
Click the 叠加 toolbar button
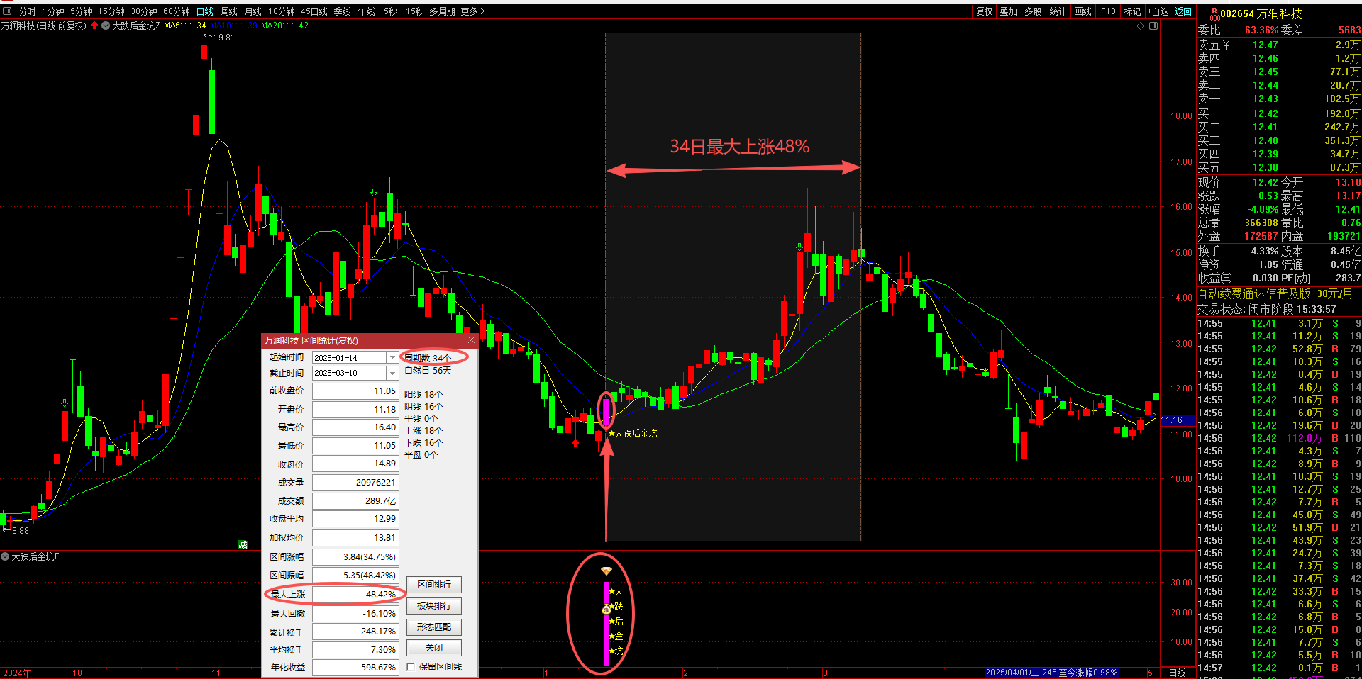pos(1009,11)
